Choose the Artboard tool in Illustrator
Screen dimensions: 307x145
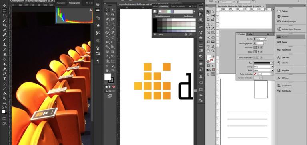(107, 66)
